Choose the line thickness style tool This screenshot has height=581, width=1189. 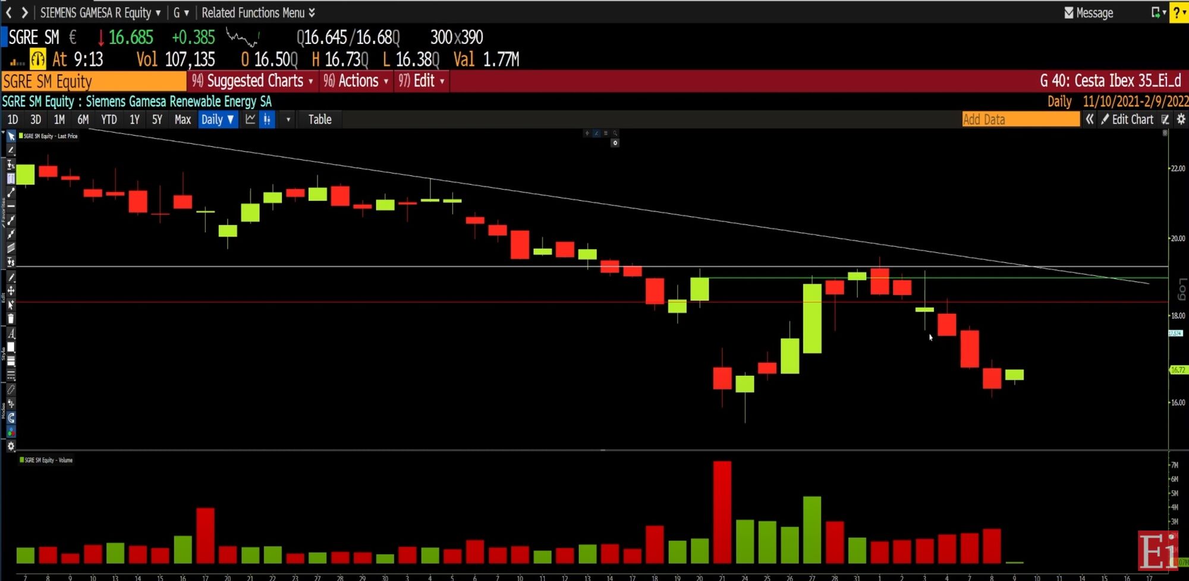11,362
